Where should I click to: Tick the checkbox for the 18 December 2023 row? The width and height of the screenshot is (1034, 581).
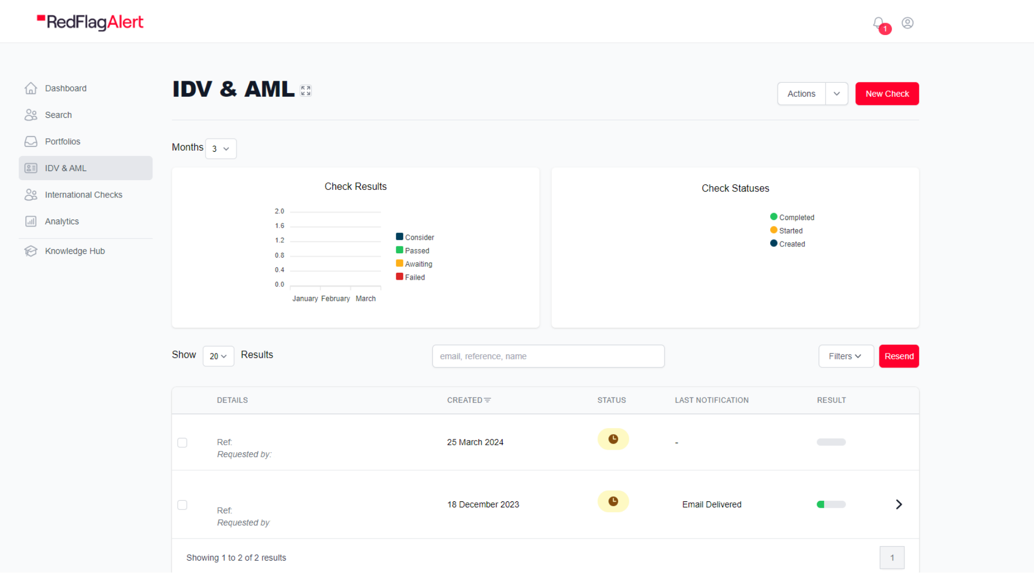(x=183, y=505)
